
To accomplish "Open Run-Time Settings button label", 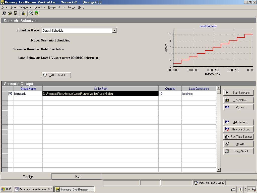I will (241, 137).
